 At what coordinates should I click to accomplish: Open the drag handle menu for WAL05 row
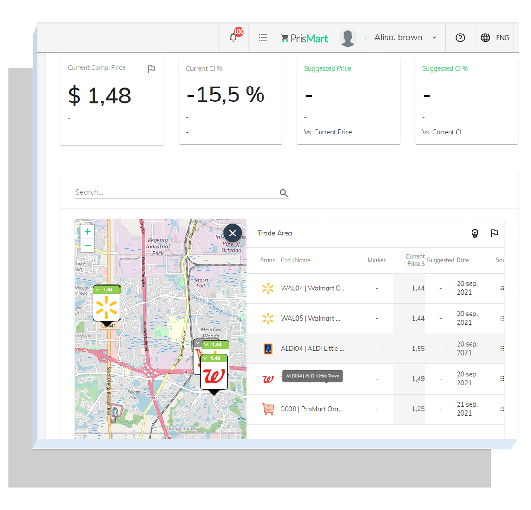click(x=502, y=318)
